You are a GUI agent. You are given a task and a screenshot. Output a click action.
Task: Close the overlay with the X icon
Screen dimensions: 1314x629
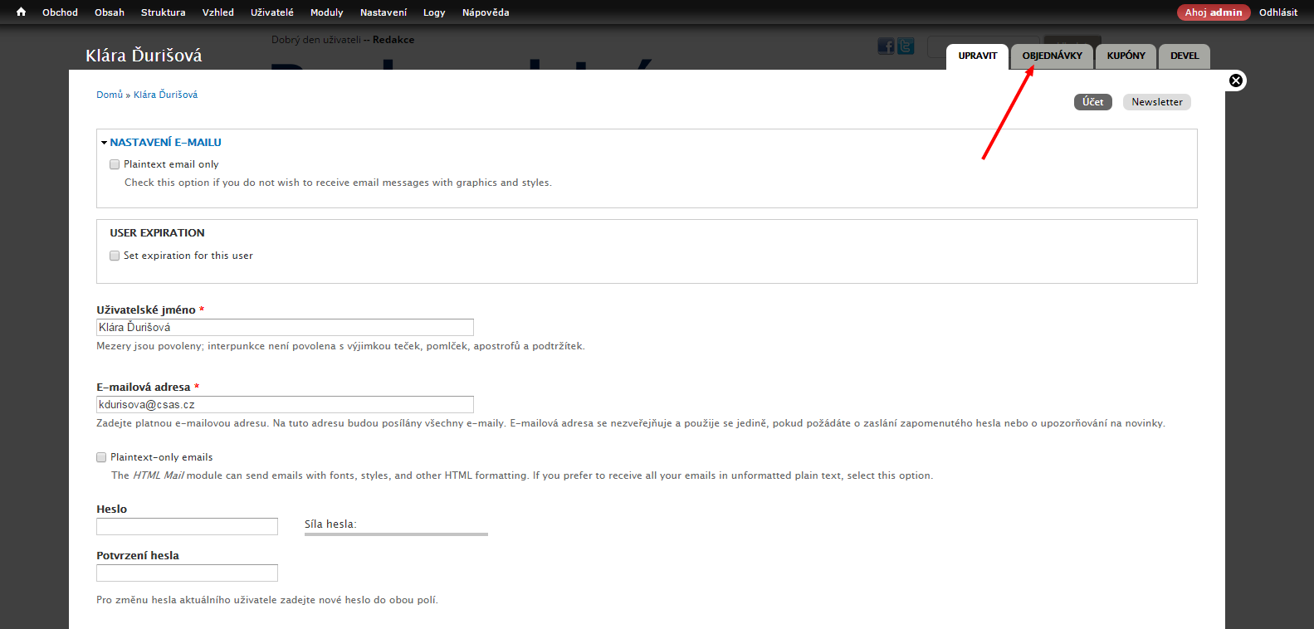coord(1236,80)
